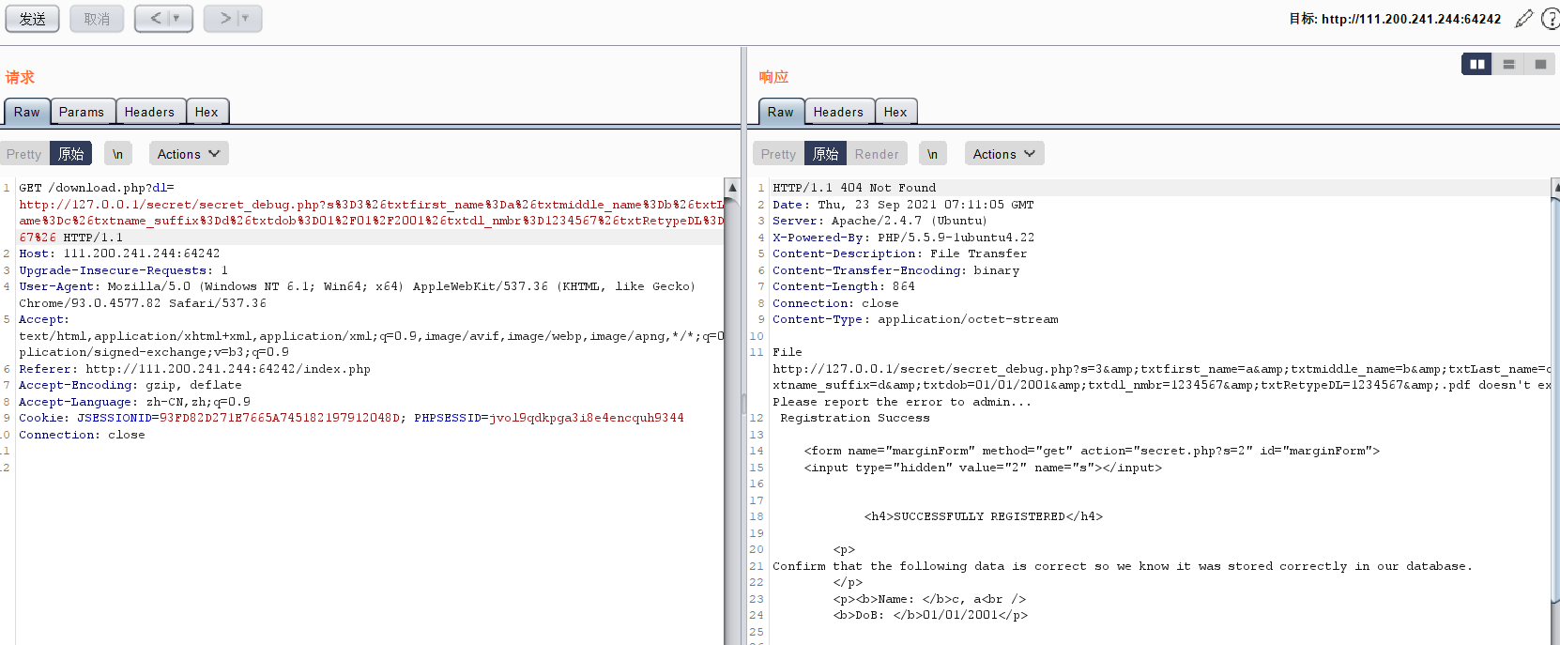
Task: Click 'Content-Length: 864' response line
Action: pyautogui.click(x=843, y=286)
